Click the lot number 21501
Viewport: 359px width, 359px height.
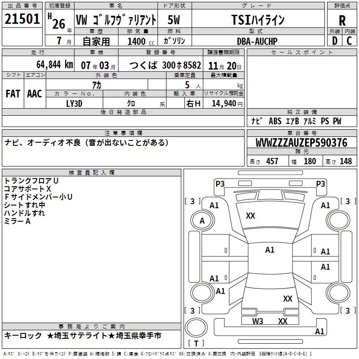point(22,19)
